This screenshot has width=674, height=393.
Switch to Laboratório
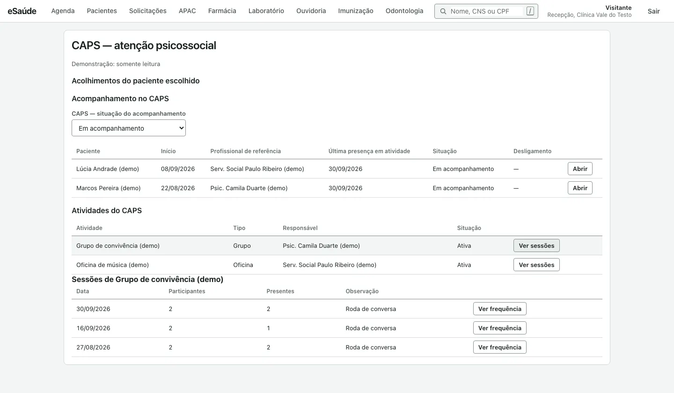click(x=266, y=11)
